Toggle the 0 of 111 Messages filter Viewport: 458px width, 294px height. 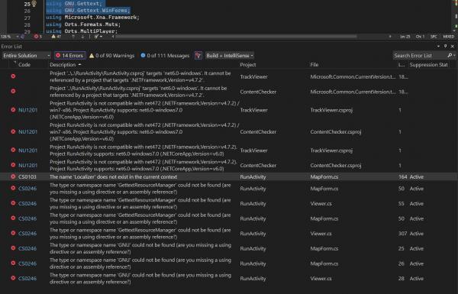165,56
